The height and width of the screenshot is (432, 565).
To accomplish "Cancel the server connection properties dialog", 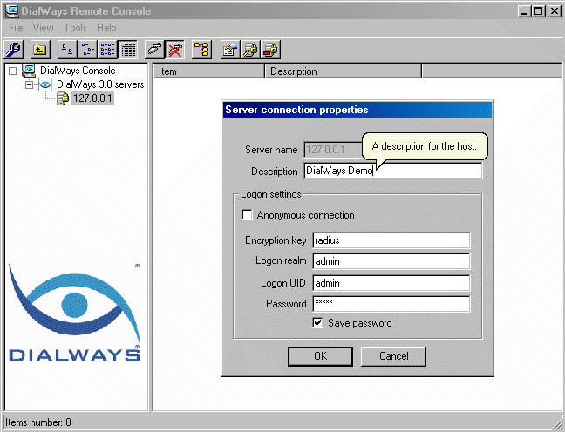I will point(393,356).
